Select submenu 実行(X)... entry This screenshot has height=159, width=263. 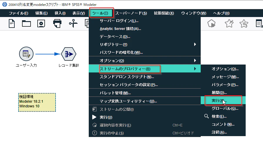pos(223,100)
